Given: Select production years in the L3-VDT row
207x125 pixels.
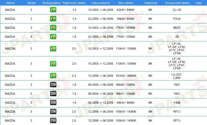Looking at the screenshot, I should coord(101,76).
